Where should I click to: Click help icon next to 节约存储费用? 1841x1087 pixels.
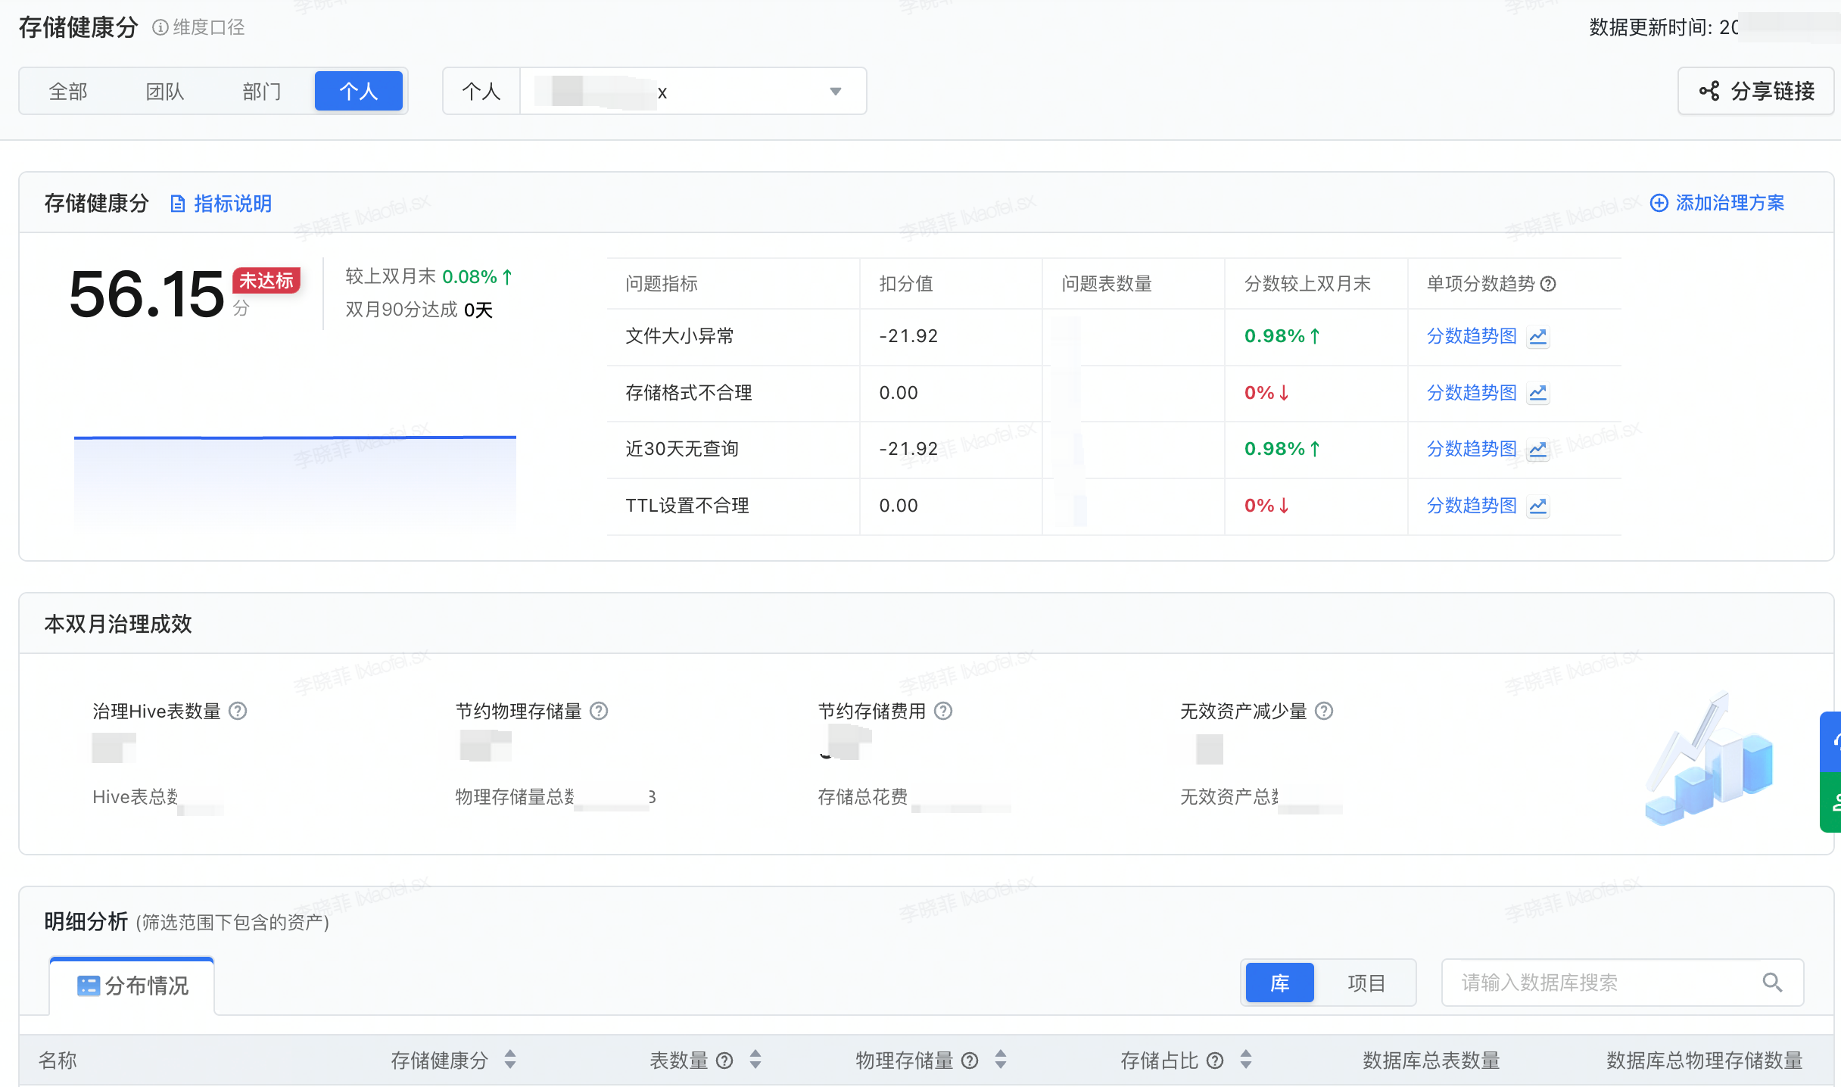point(943,711)
